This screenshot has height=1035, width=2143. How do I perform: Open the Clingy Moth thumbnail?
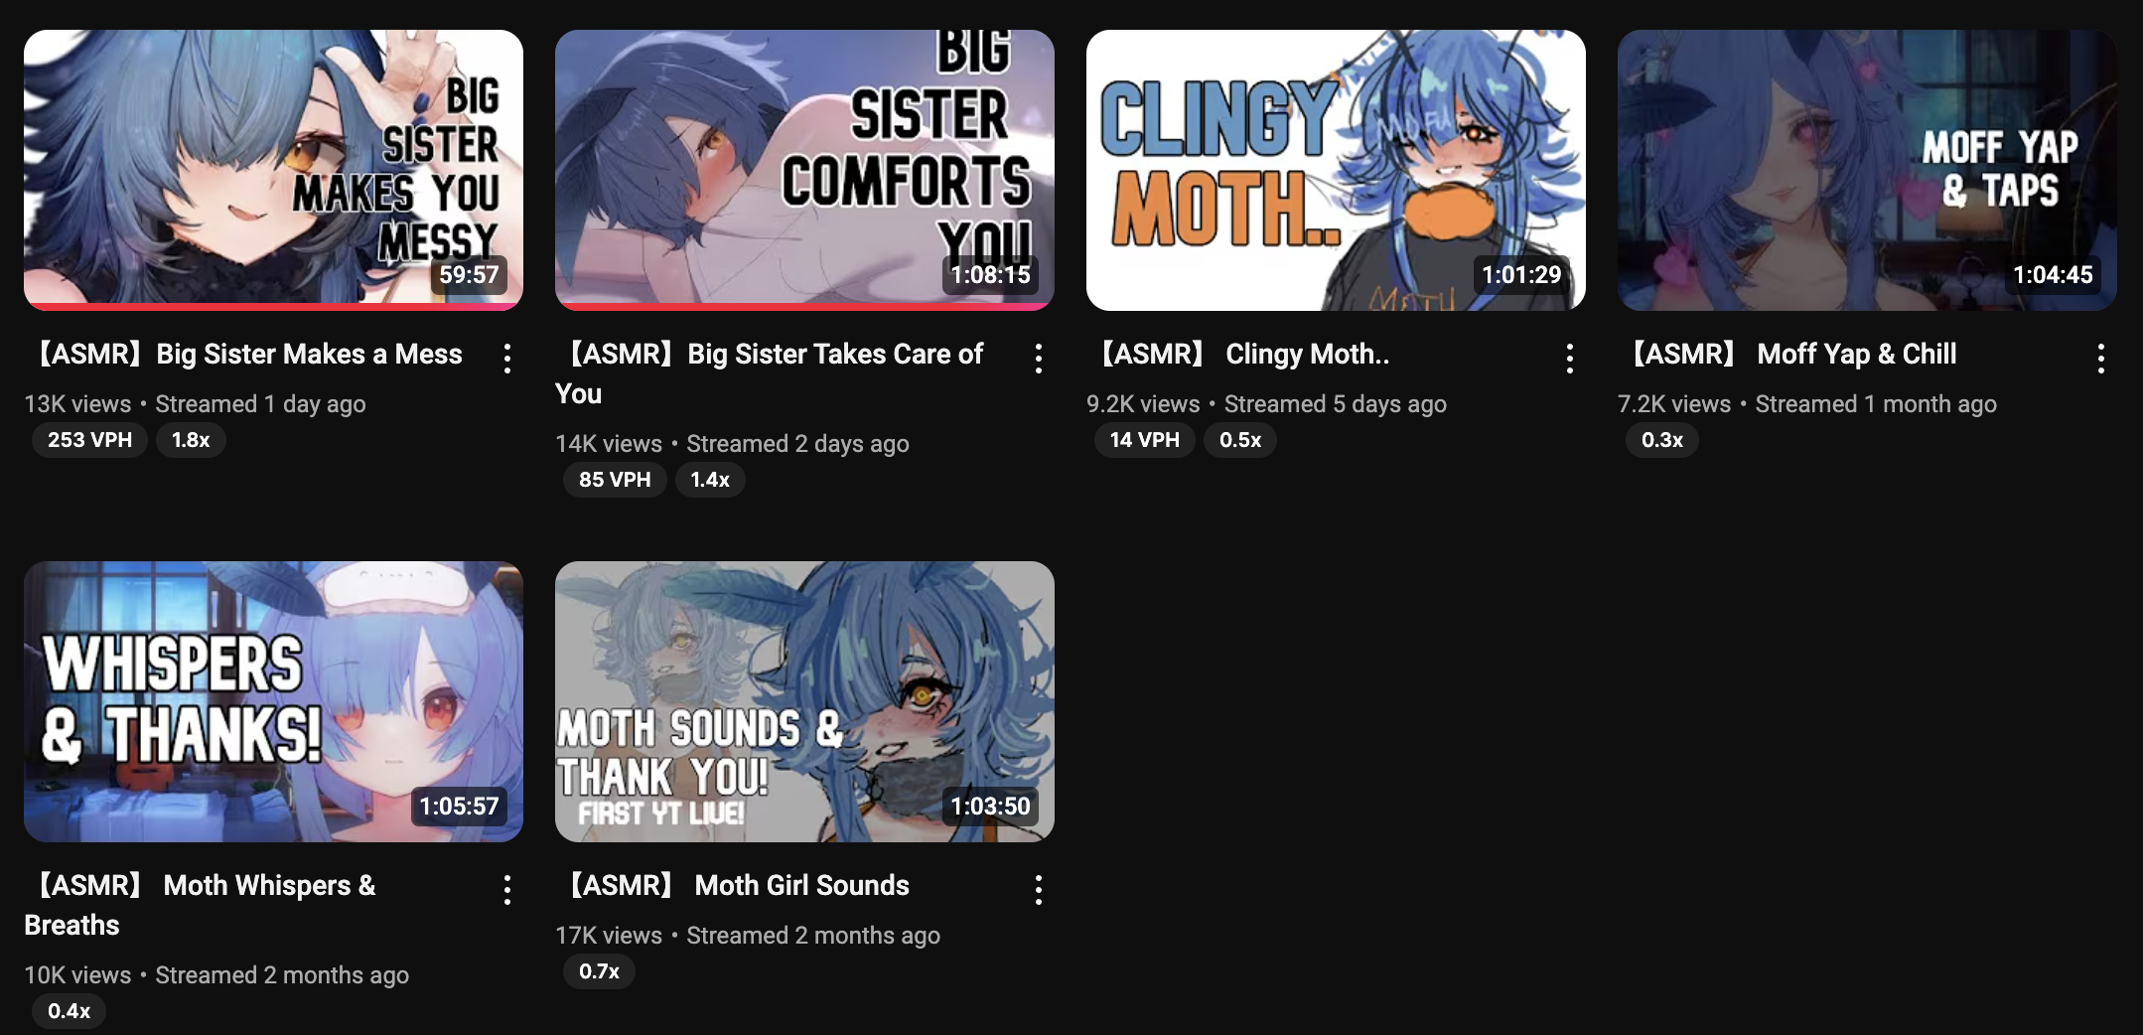pyautogui.click(x=1336, y=170)
